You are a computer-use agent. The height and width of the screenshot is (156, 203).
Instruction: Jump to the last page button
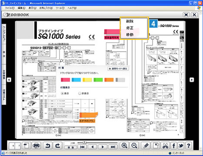click(113, 147)
